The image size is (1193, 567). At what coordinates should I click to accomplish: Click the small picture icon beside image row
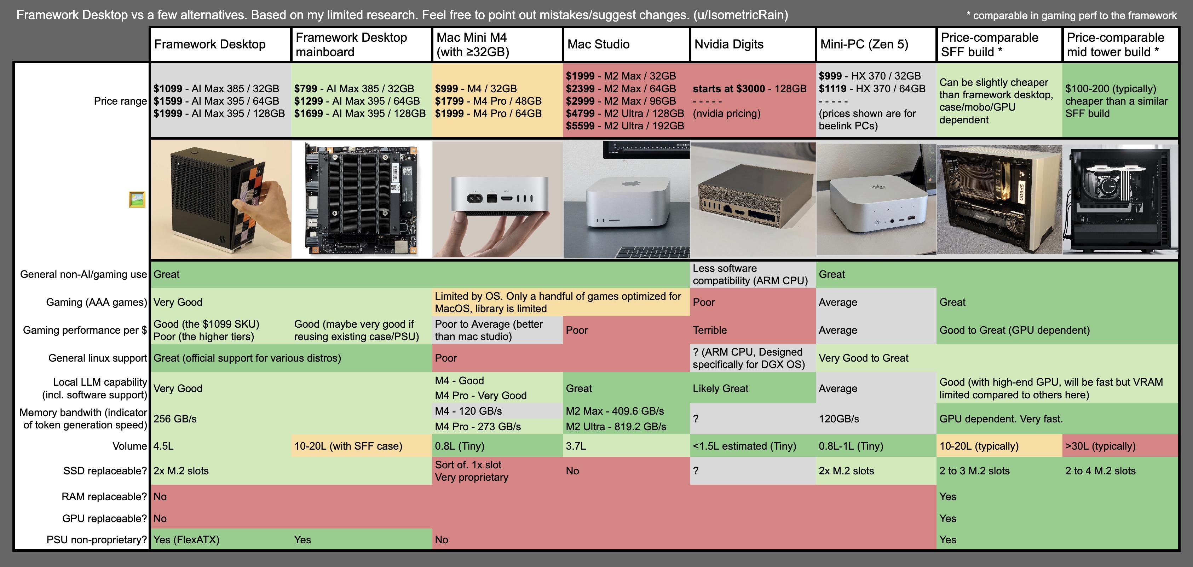tap(137, 199)
